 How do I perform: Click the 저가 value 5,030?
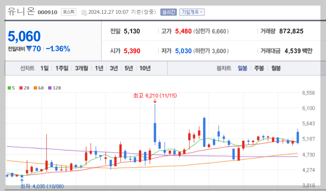click(x=183, y=51)
